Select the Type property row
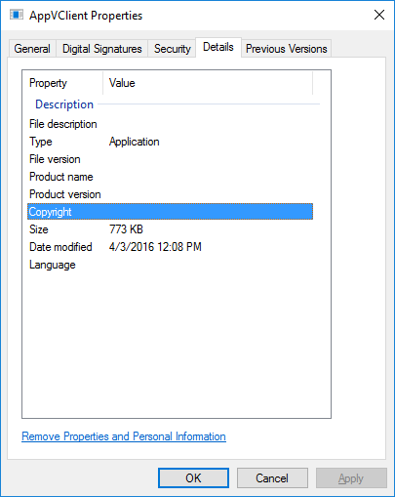Viewport: 395px width, 497px height. coord(170,142)
